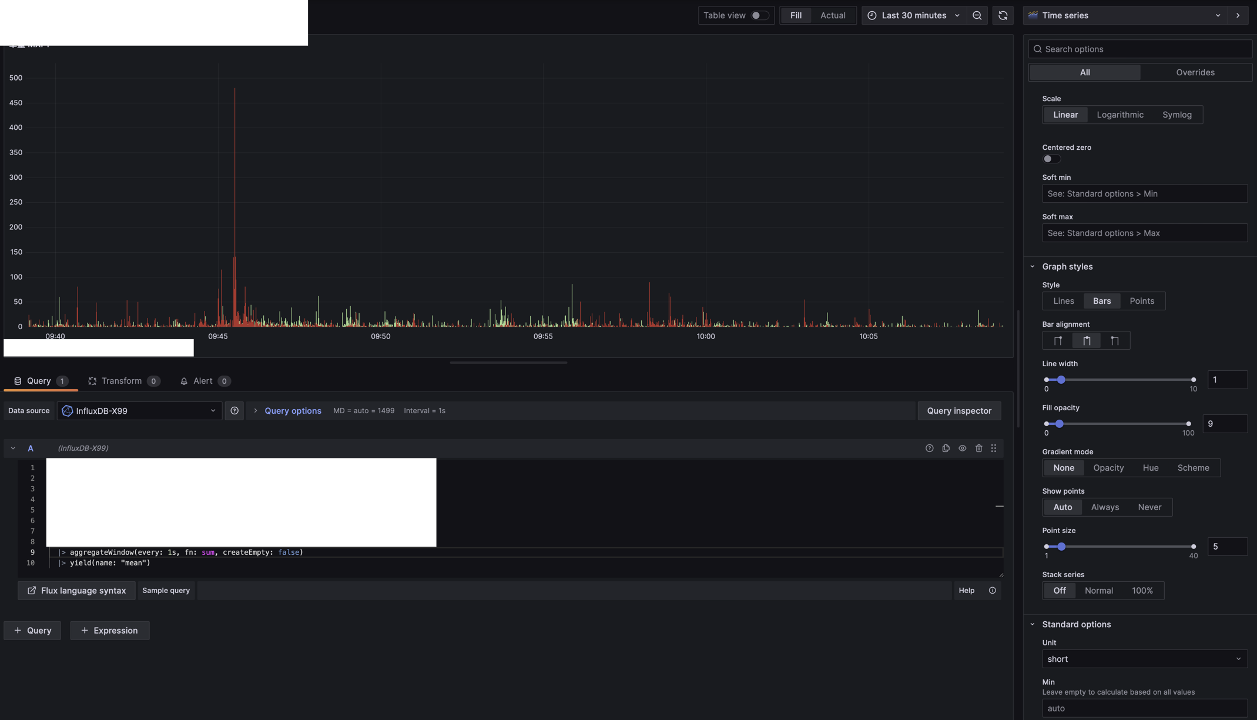Open the query help icon
Image resolution: width=1257 pixels, height=720 pixels.
[929, 448]
